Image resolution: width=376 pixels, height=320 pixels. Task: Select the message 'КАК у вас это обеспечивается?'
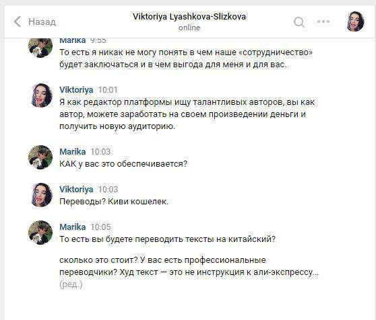coord(123,164)
